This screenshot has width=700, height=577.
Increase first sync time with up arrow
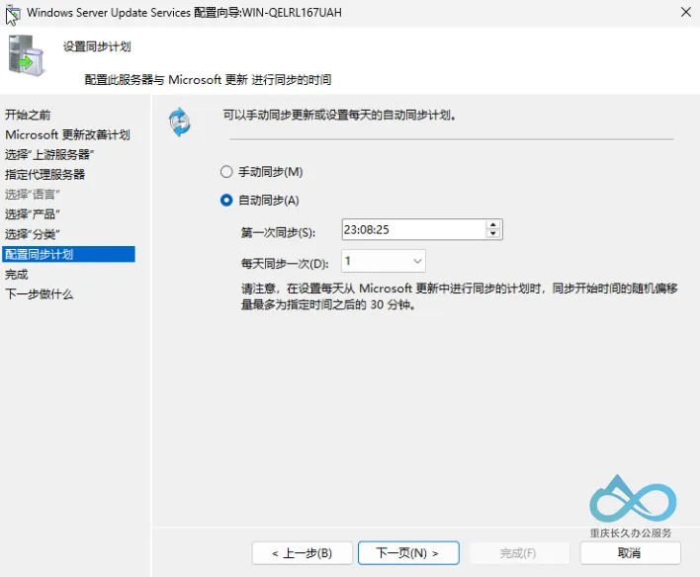click(x=492, y=225)
